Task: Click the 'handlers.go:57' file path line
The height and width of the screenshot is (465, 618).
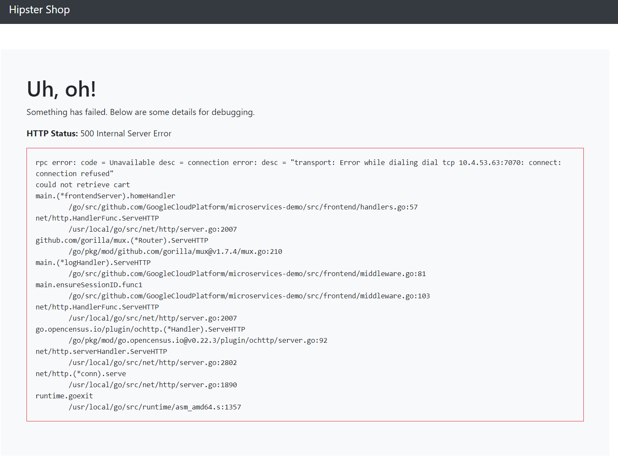Action: click(243, 207)
